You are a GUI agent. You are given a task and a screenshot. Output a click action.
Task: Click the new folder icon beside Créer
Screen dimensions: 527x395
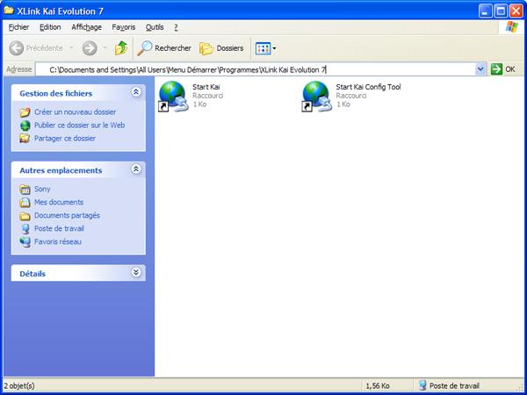(25, 112)
